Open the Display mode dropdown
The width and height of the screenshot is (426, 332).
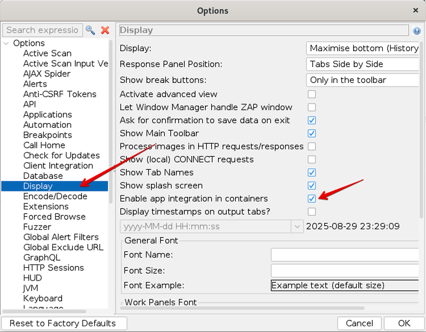(364, 48)
